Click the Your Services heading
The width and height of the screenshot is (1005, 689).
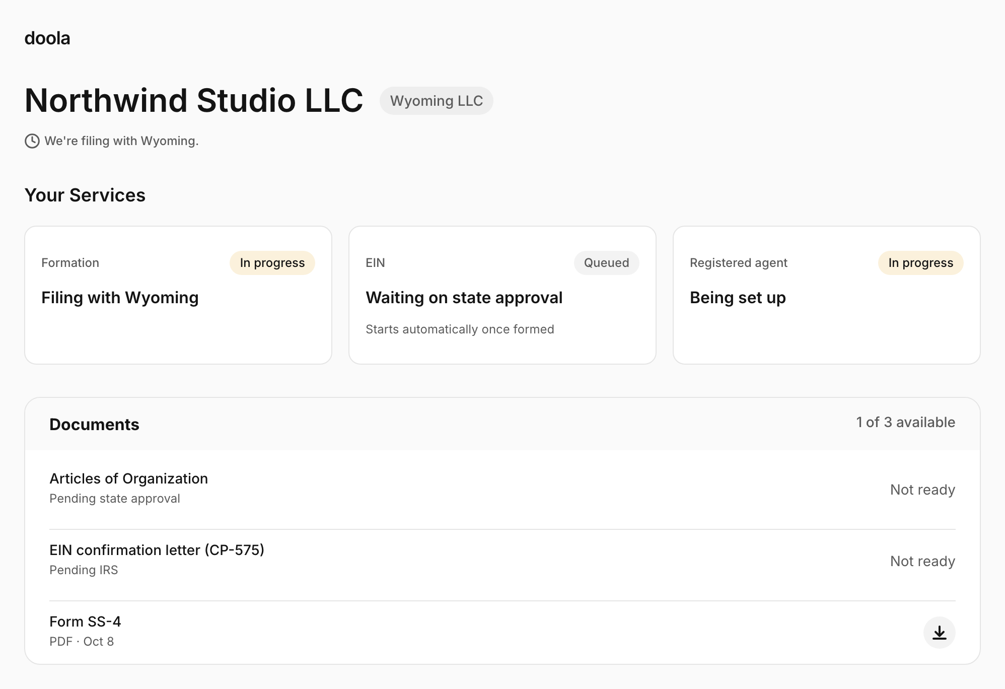coord(85,195)
